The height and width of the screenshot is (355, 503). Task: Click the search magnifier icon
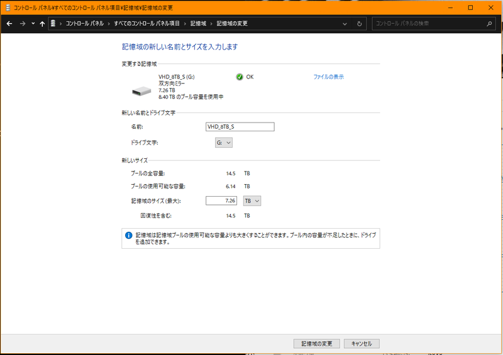tap(489, 24)
